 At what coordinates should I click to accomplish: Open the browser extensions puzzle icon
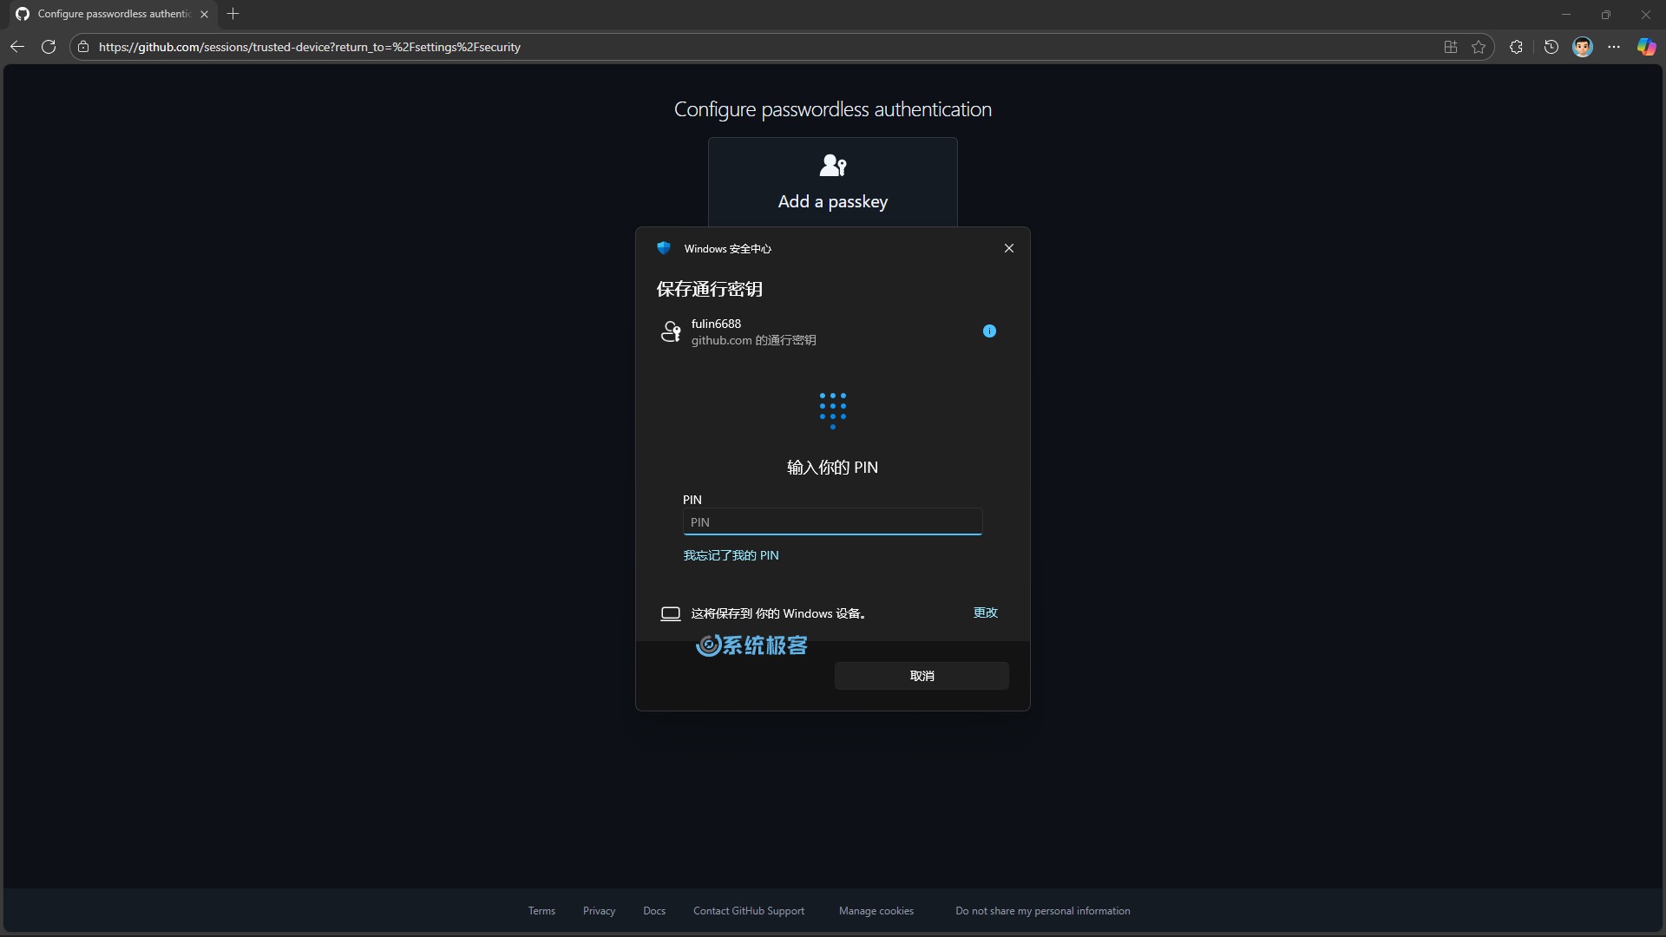click(1516, 47)
